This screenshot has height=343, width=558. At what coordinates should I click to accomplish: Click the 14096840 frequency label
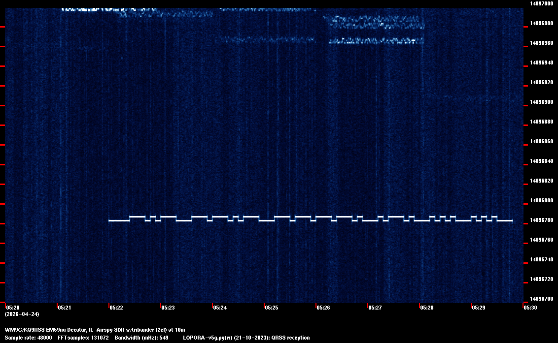coord(541,161)
